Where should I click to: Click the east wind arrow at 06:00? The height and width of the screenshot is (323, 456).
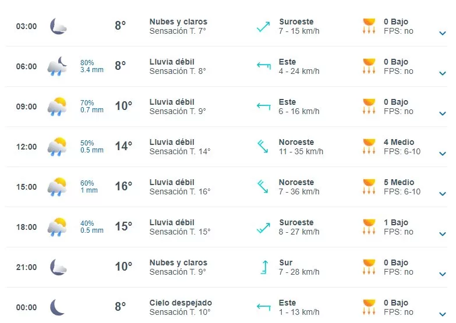tap(263, 66)
